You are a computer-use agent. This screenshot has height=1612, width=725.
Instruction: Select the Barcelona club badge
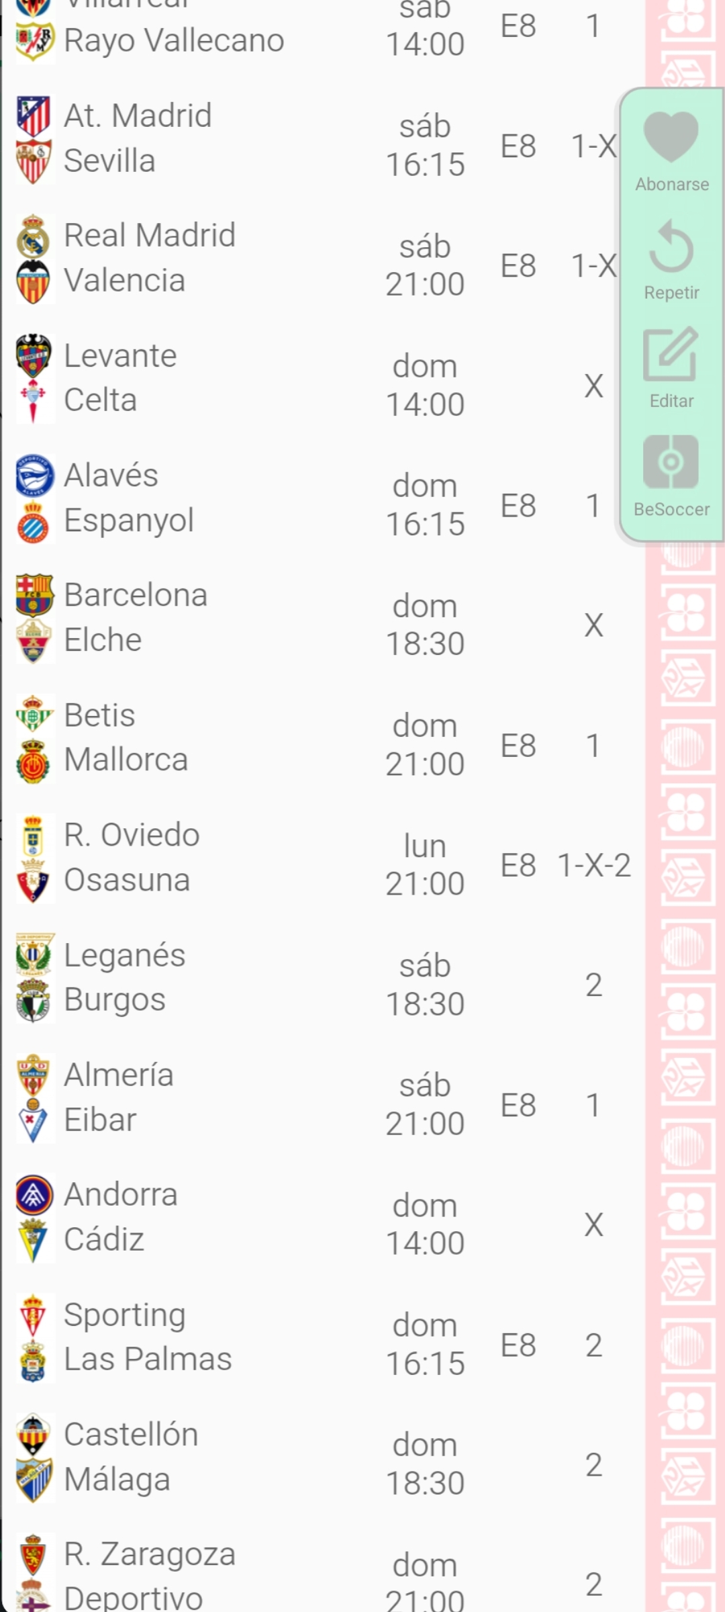tap(34, 595)
